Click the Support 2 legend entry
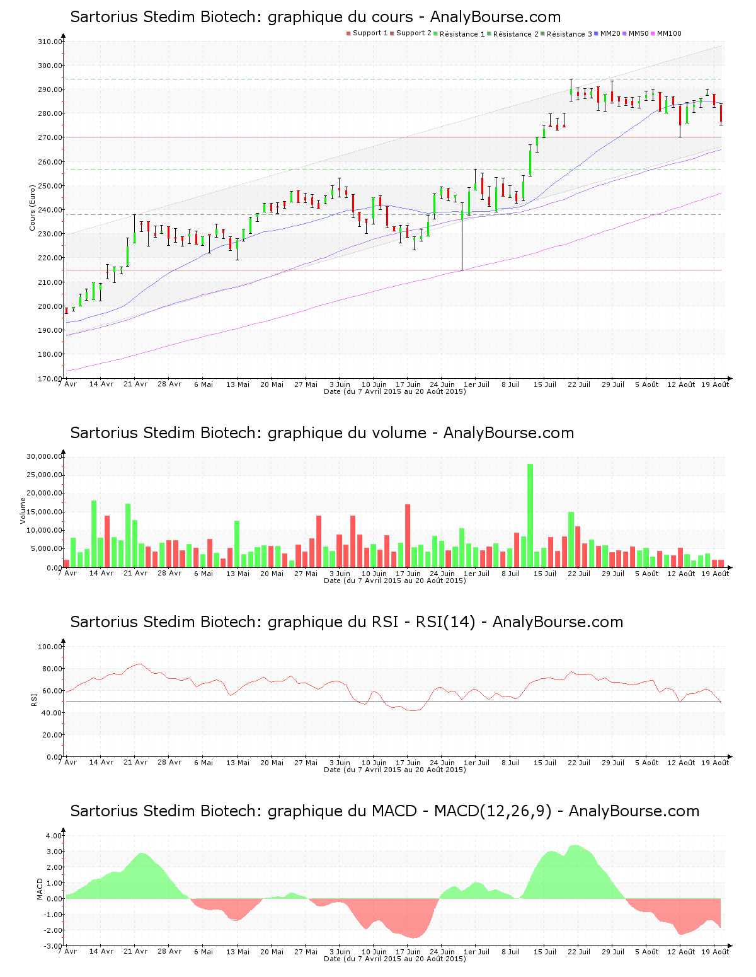Image resolution: width=756 pixels, height=977 pixels. pos(411,33)
